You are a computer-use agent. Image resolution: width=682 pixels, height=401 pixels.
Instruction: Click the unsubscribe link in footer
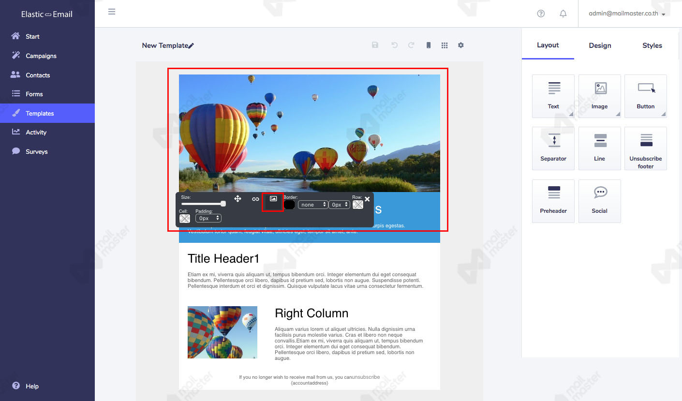pos(366,377)
